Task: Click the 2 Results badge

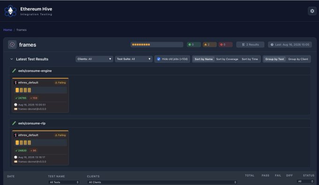Action: coord(250,45)
